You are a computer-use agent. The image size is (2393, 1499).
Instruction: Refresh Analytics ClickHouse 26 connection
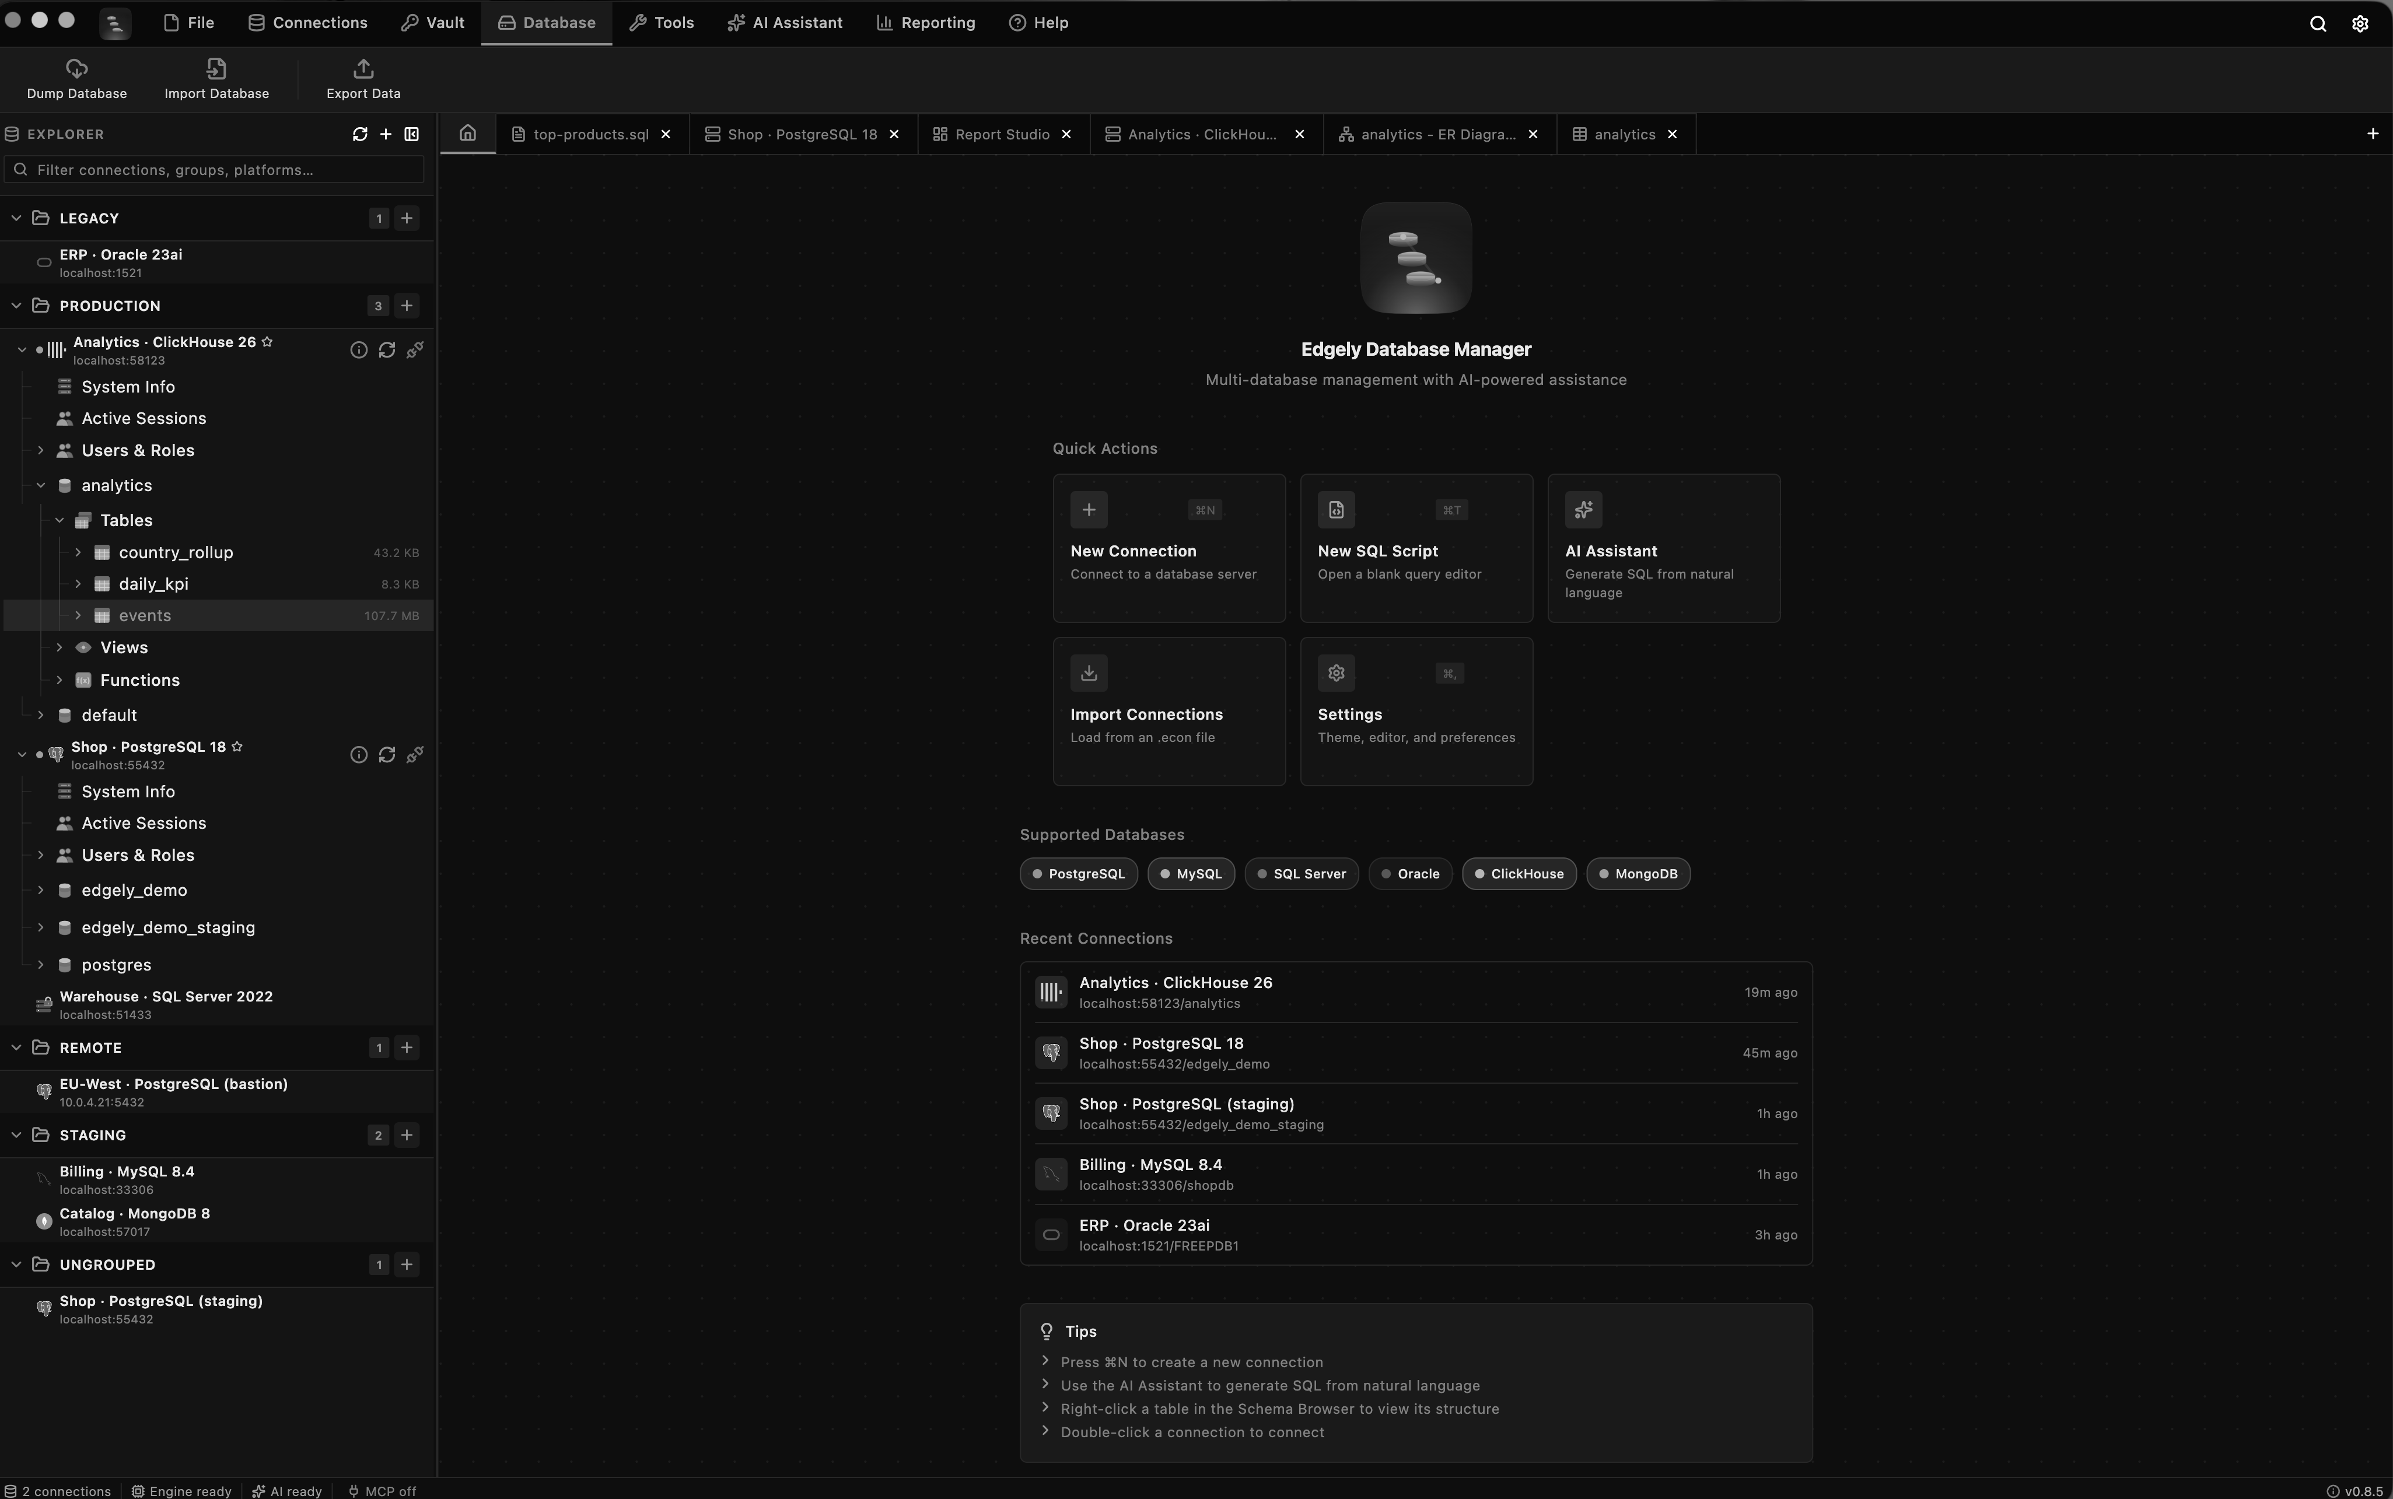(387, 350)
